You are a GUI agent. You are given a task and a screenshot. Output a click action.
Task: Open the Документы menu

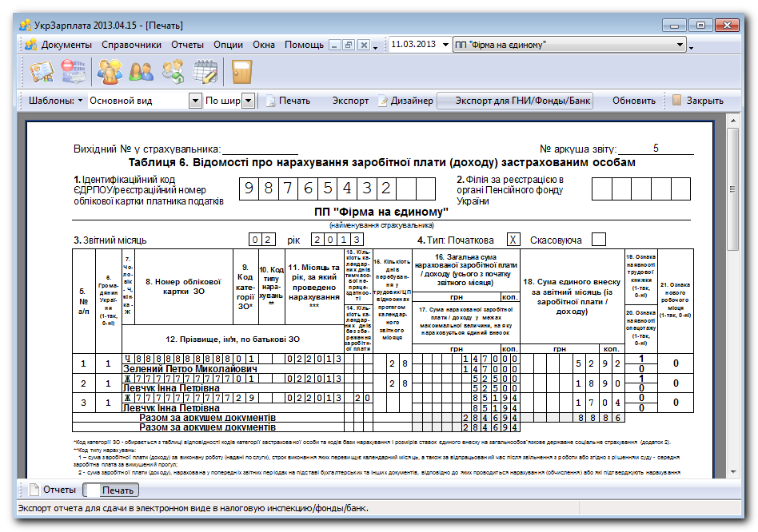click(x=66, y=45)
